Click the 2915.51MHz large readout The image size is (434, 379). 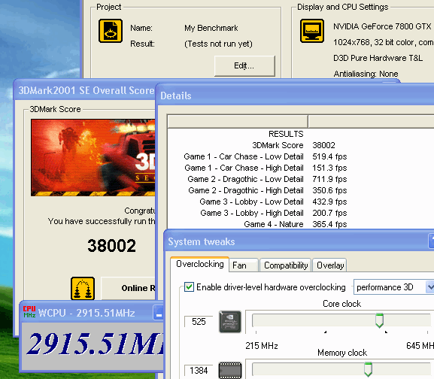[96, 344]
